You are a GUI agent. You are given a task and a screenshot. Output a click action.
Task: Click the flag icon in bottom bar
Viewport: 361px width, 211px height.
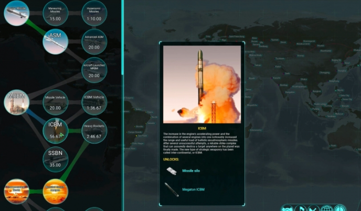(301, 208)
